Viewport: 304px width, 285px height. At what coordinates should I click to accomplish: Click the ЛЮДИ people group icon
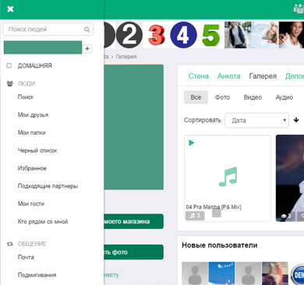[x=10, y=83]
